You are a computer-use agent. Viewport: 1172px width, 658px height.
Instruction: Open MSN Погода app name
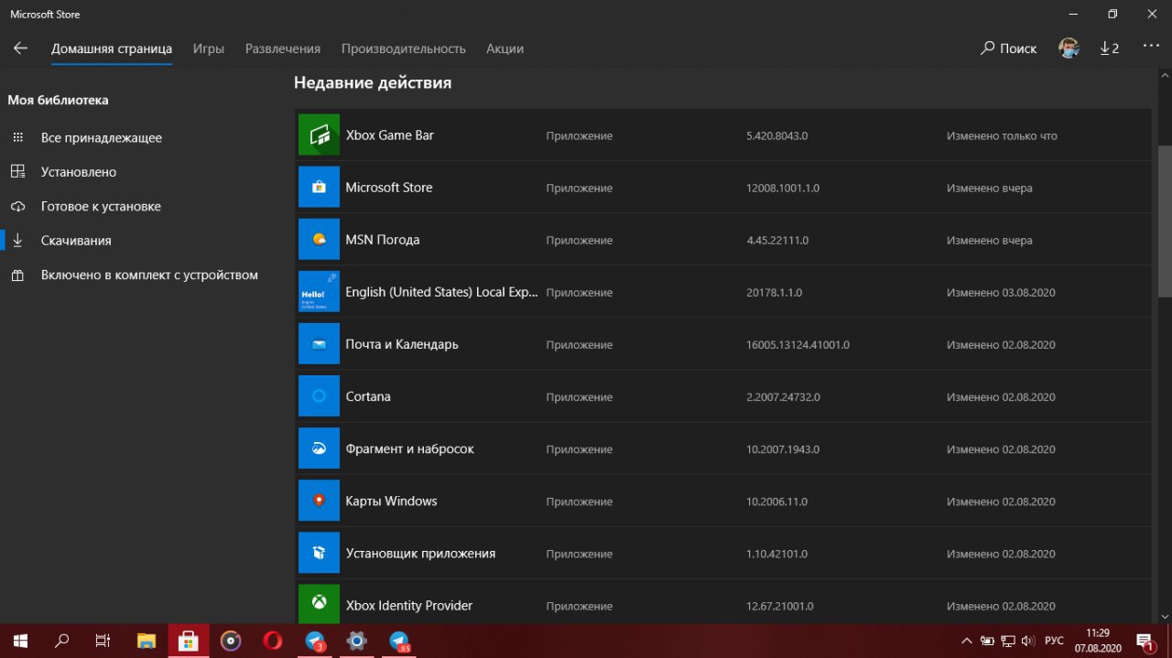pyautogui.click(x=382, y=240)
